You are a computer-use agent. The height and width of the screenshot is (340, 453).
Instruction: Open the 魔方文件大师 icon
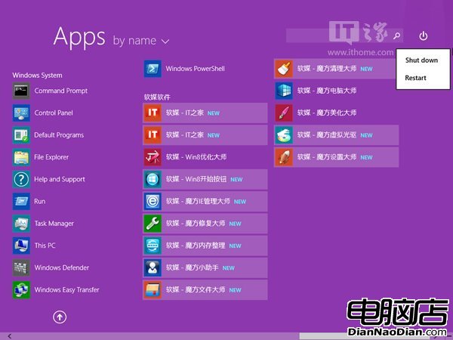(x=153, y=290)
